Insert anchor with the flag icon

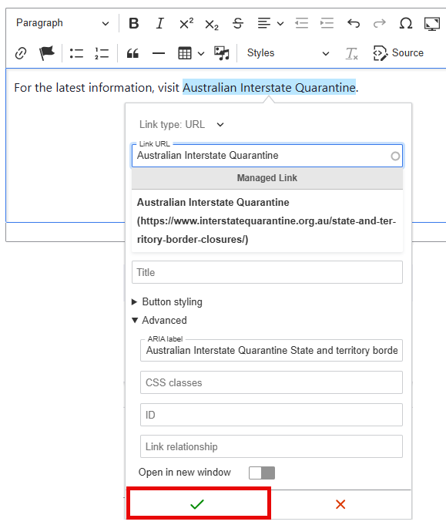click(x=46, y=53)
